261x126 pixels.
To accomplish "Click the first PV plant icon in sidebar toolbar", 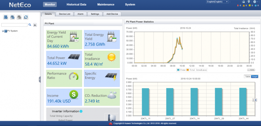I will [6, 17].
